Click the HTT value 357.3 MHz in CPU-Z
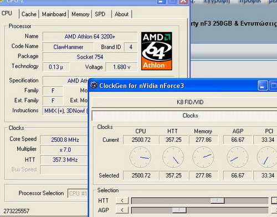 coord(64,159)
